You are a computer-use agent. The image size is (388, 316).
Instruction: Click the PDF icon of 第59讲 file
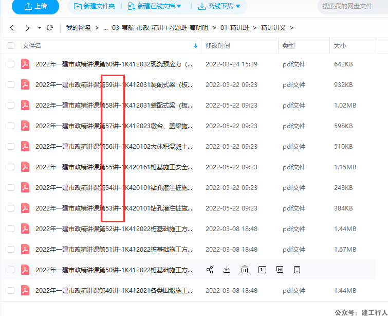pos(25,84)
